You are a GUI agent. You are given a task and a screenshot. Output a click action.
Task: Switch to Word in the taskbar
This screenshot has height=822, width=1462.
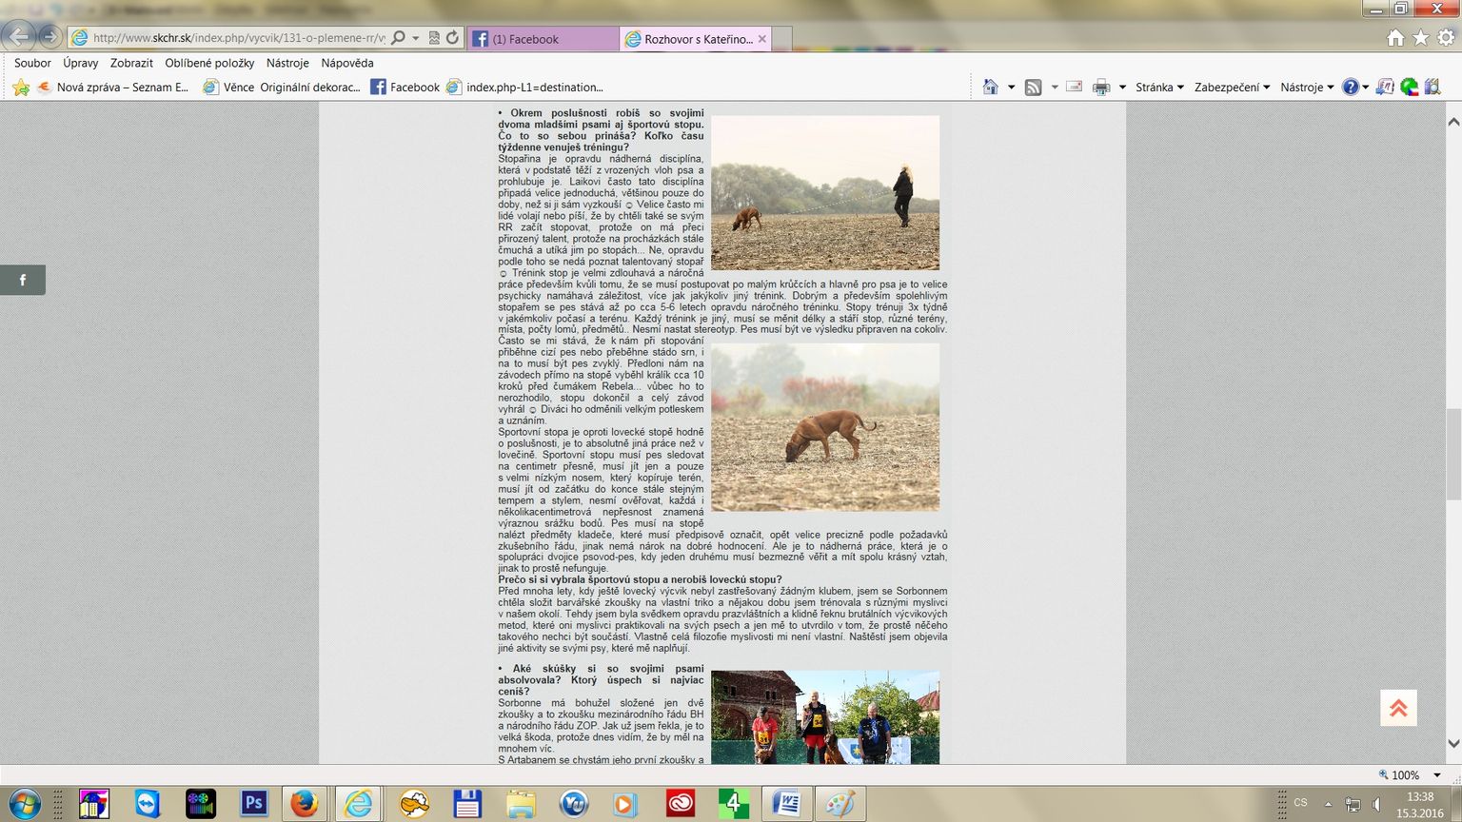[x=786, y=804]
